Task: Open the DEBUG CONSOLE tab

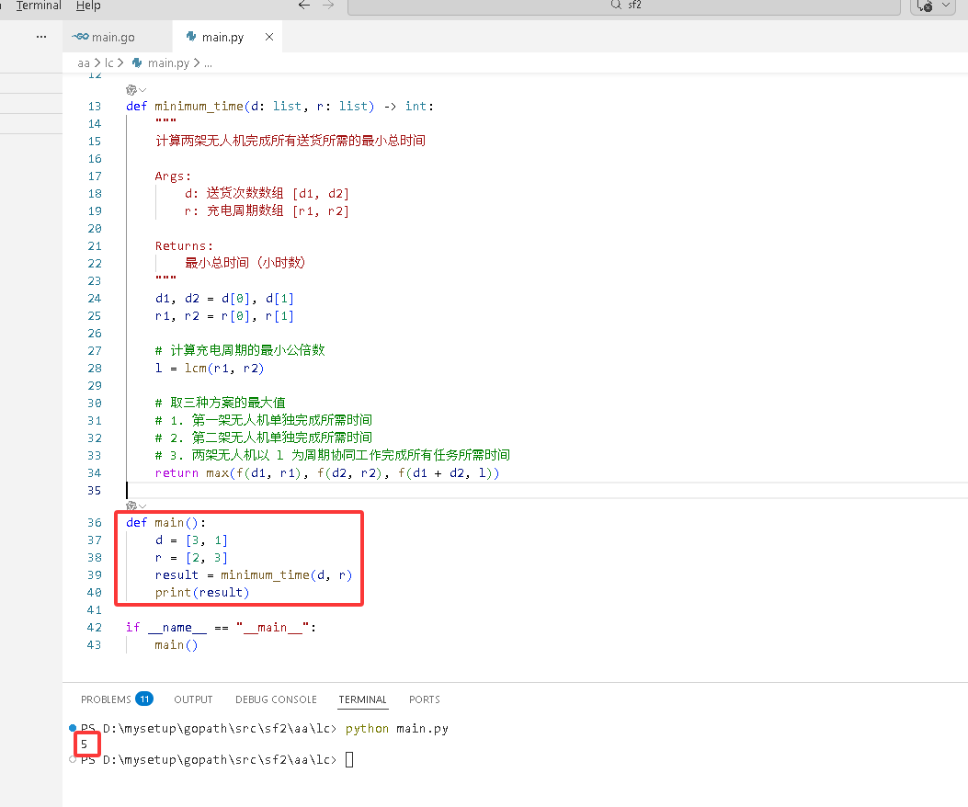Action: coord(276,699)
